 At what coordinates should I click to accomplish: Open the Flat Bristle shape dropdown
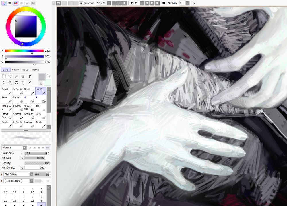[x=32, y=174]
